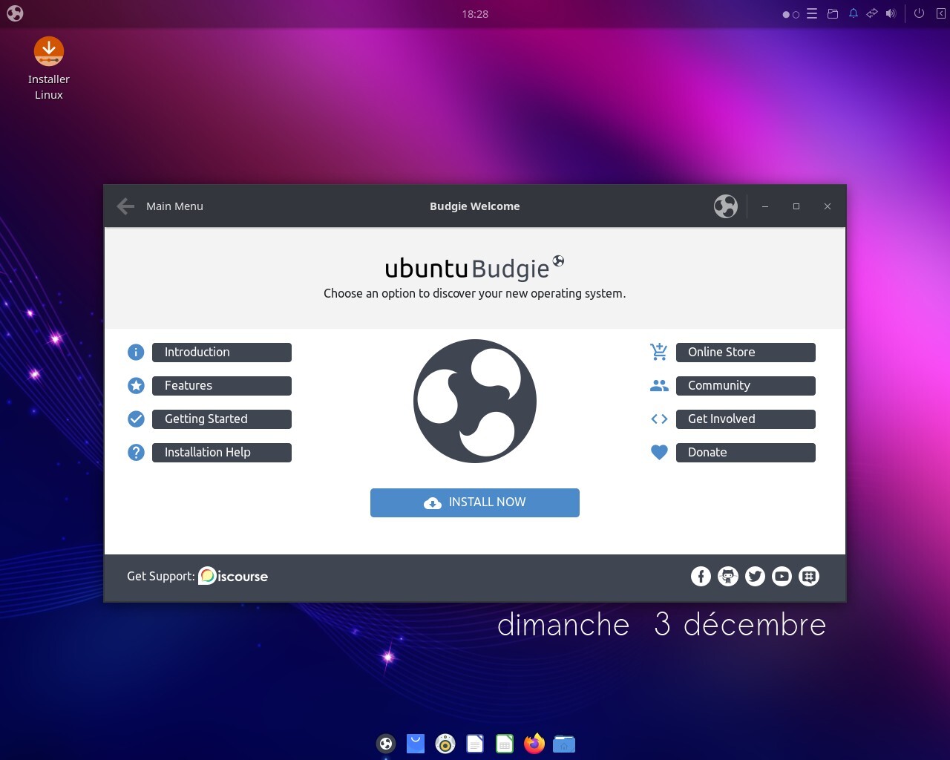Click the Budgie logo icon in the title bar
Screen dimensions: 950x760
pyautogui.click(x=726, y=206)
